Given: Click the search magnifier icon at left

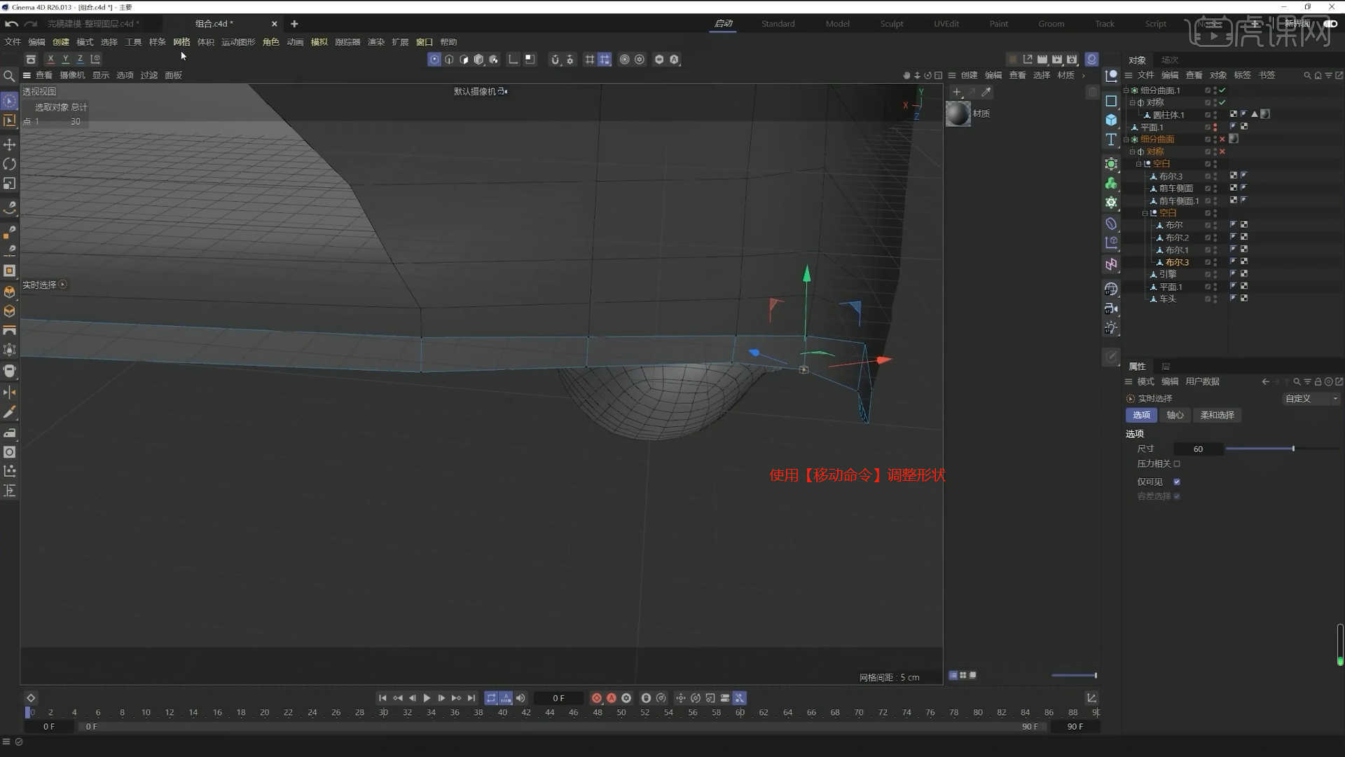Looking at the screenshot, I should [x=9, y=76].
